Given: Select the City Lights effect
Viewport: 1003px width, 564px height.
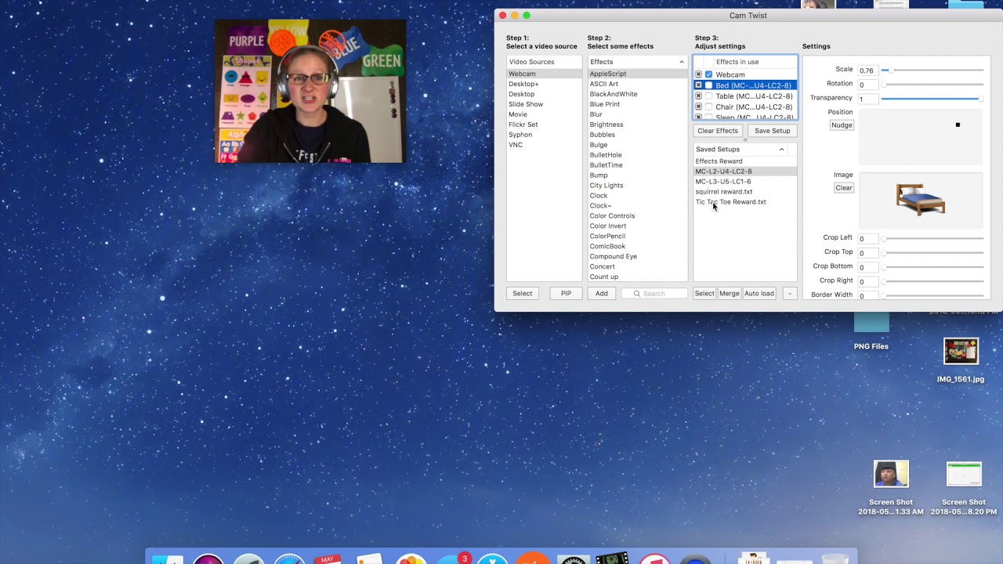Looking at the screenshot, I should [638, 186].
